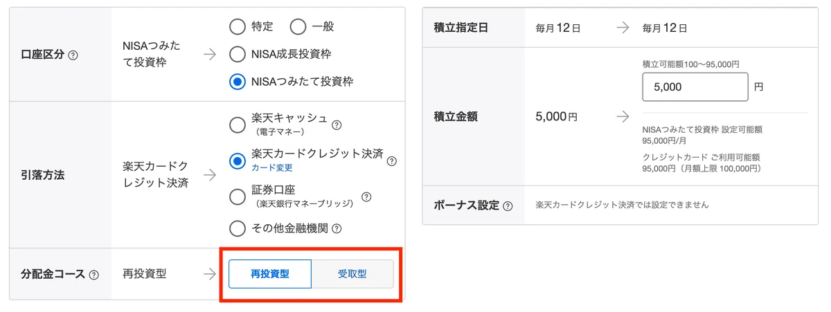
Task: Click help icon beside 楽天カードクレジット決済
Action: point(391,161)
